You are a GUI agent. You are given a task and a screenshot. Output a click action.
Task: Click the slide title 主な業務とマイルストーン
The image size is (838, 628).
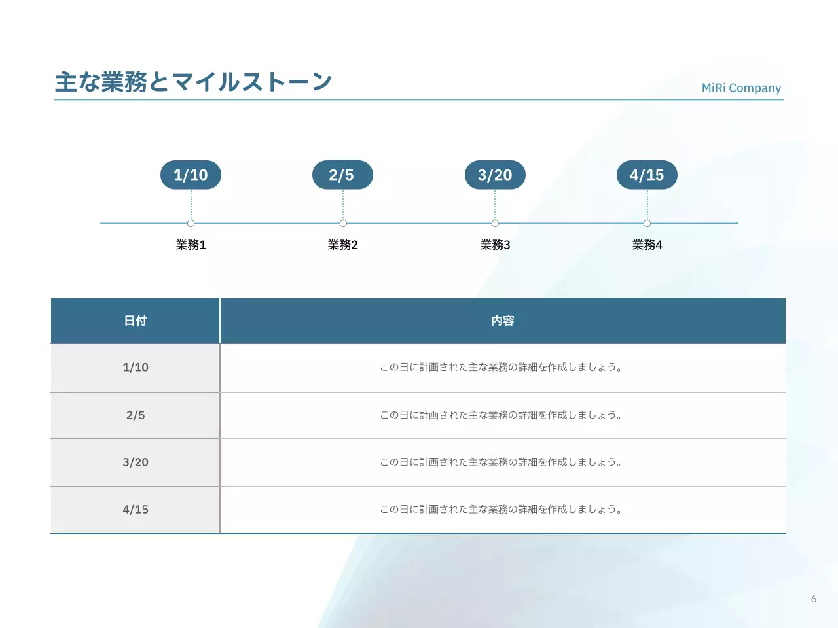click(x=194, y=81)
